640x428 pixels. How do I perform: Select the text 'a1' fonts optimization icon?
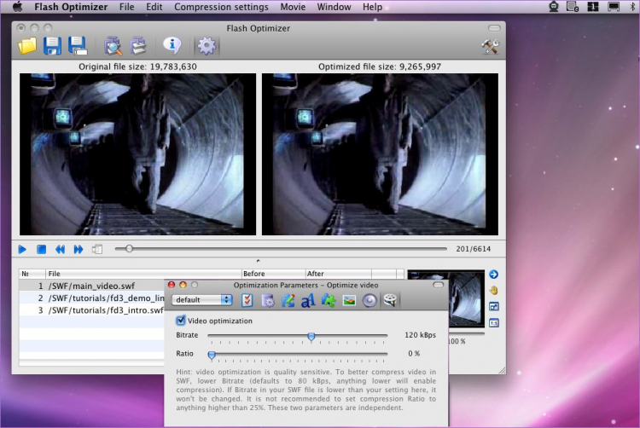click(308, 300)
